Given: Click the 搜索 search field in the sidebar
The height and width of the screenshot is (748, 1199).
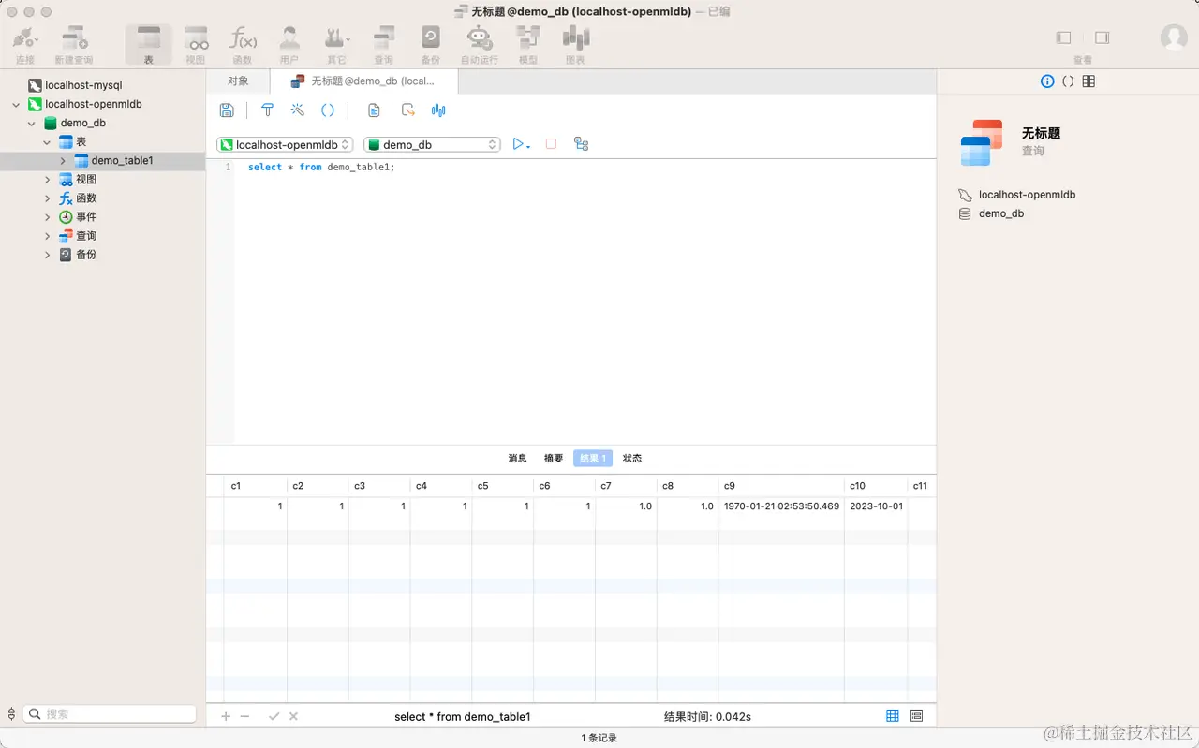Looking at the screenshot, I should pyautogui.click(x=110, y=713).
